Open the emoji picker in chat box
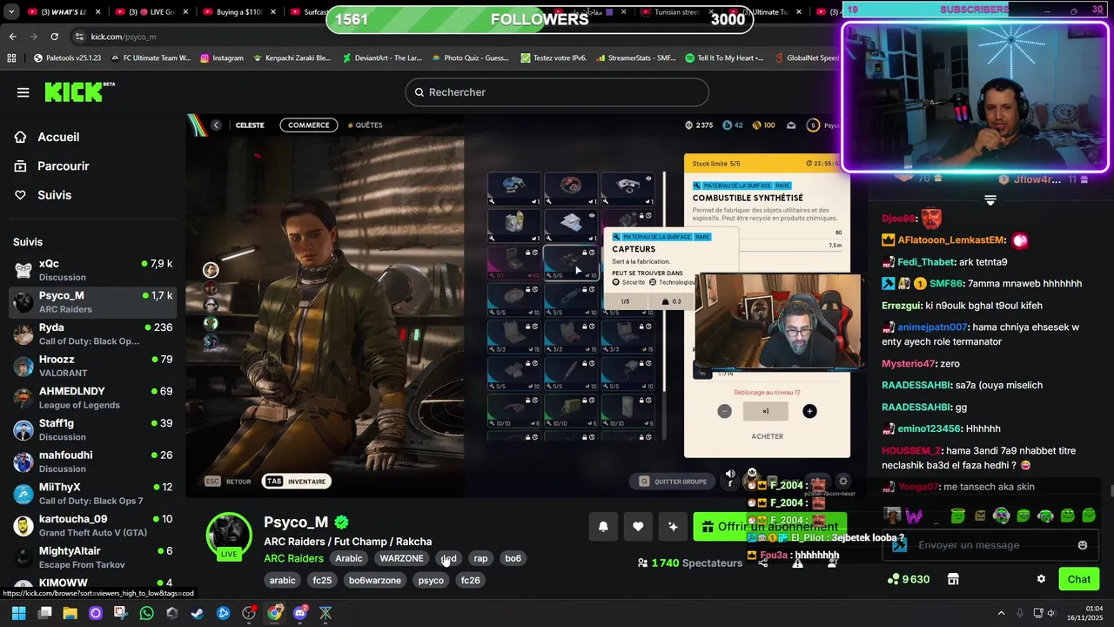 point(1083,545)
